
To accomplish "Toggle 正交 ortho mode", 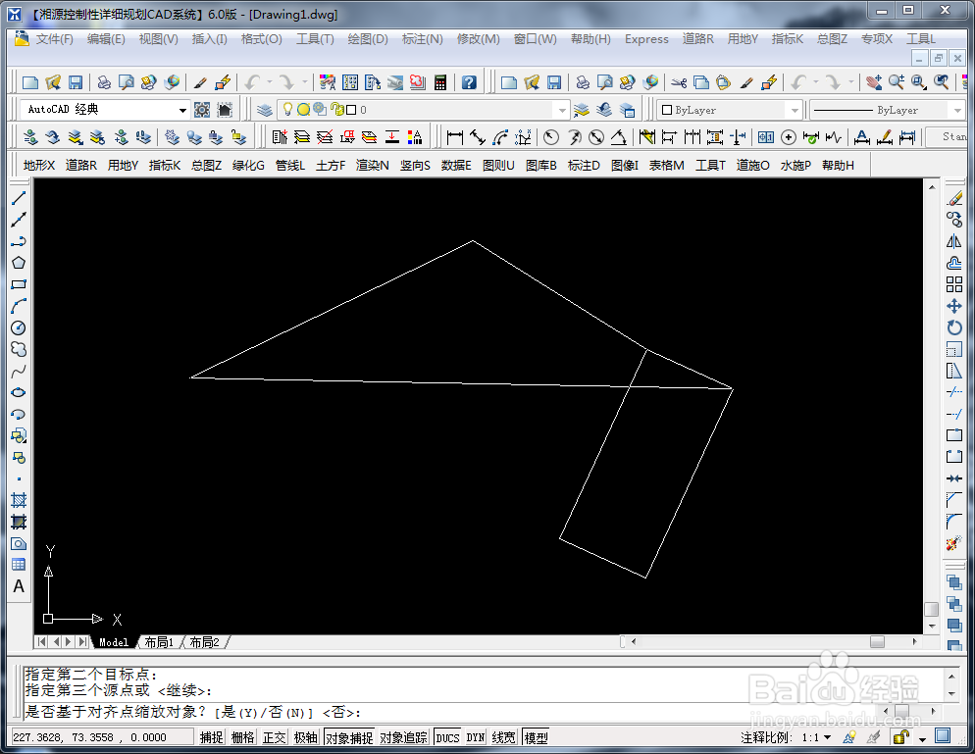I will (275, 737).
